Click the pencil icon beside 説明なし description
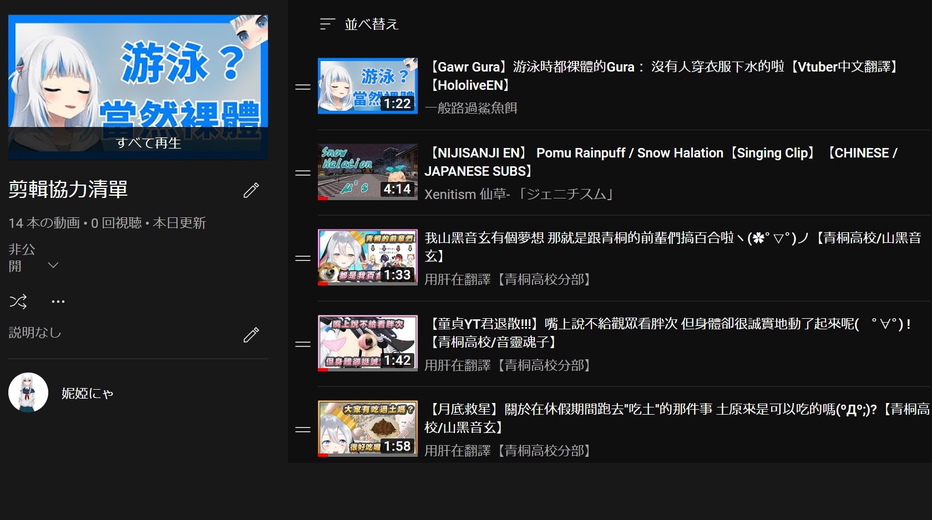This screenshot has width=932, height=520. pos(251,335)
